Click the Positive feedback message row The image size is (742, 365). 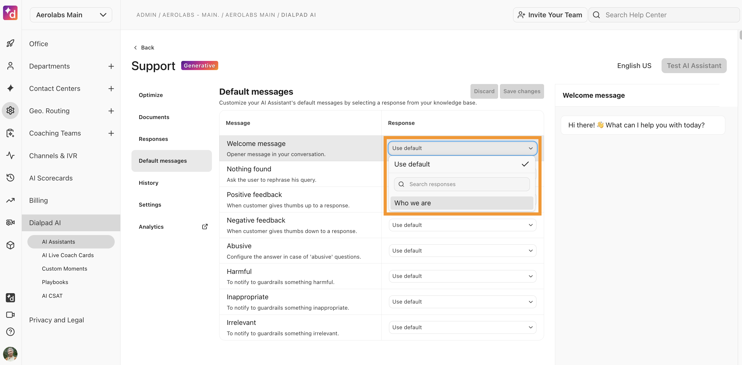point(300,200)
